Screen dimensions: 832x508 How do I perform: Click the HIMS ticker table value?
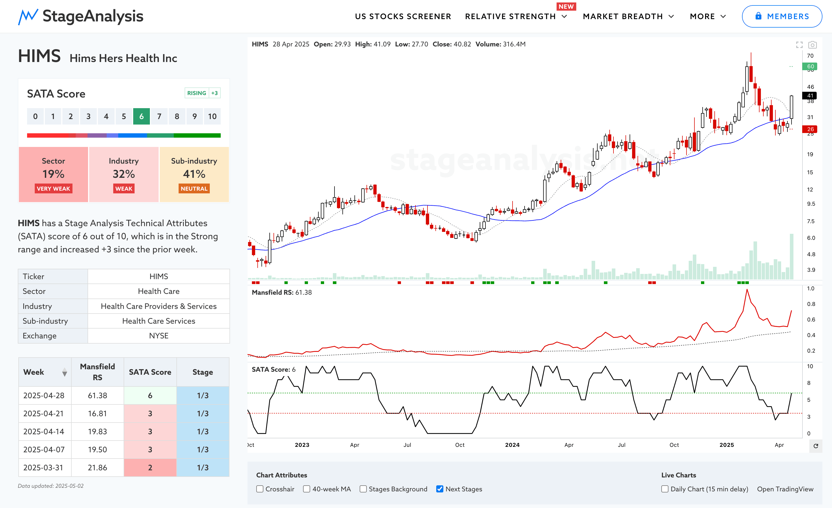coord(159,276)
